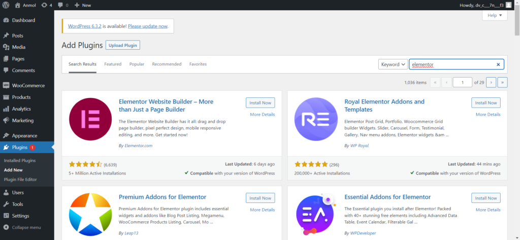Open Plugin File Editor submenu item

click(x=20, y=179)
